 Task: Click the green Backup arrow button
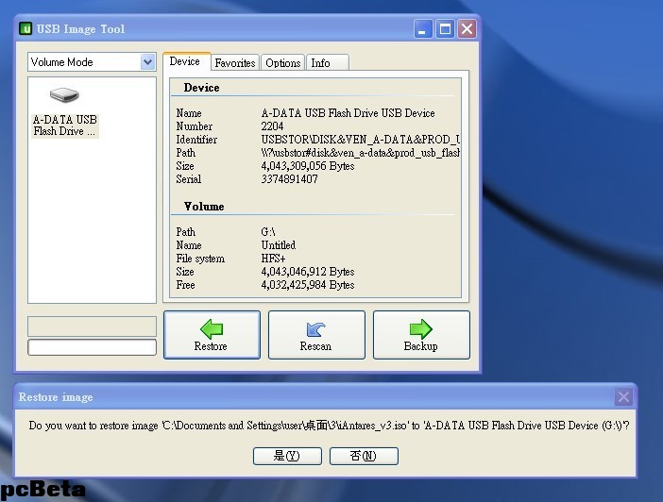click(x=421, y=335)
